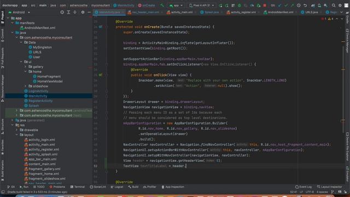The width and height of the screenshot is (350, 197).
Task: Hide the Project panel with minus icon
Action: point(89,12)
